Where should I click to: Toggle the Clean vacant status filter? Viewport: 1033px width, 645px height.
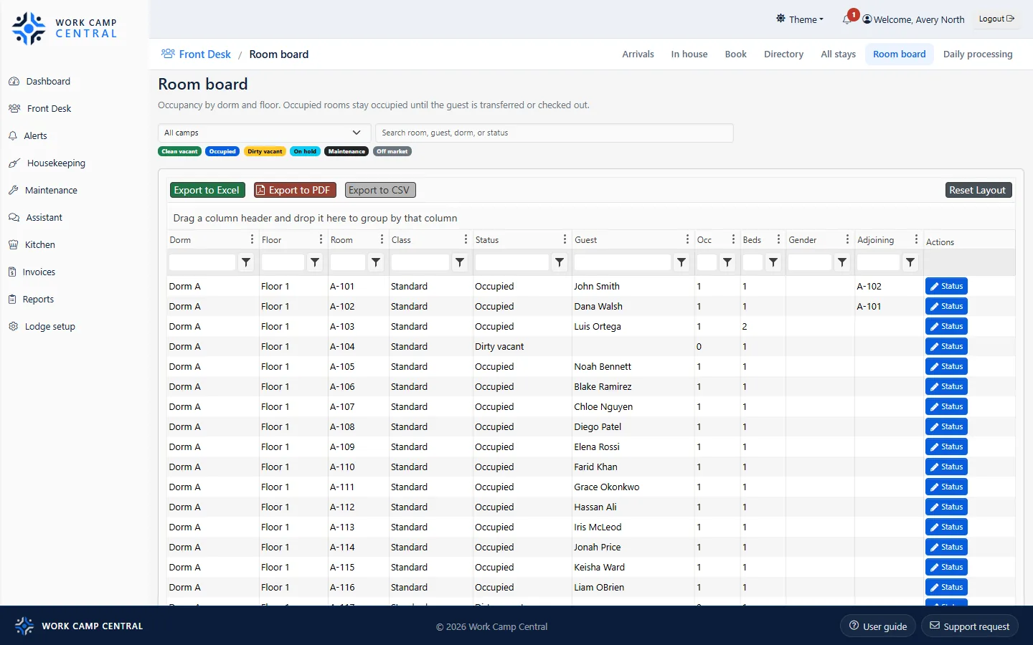click(179, 151)
